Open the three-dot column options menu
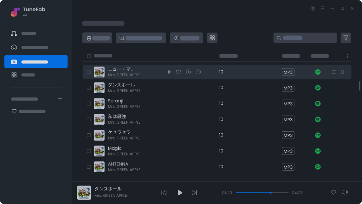The width and height of the screenshot is (362, 204). tap(348, 56)
